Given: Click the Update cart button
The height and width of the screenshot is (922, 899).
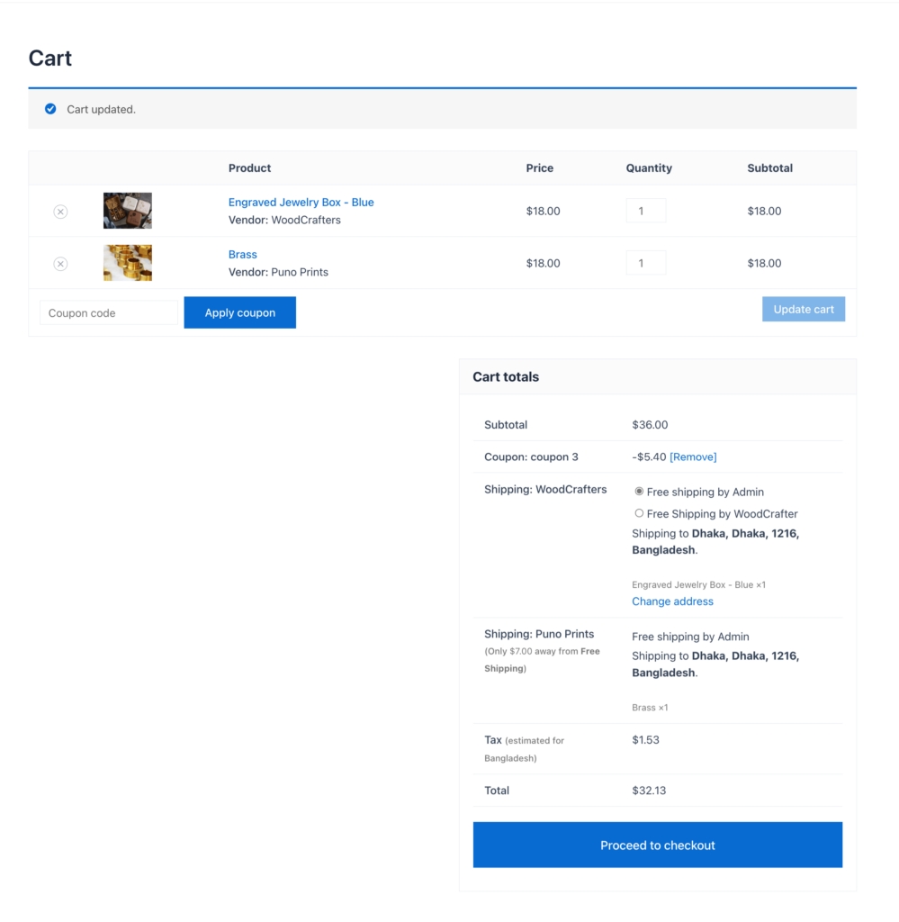Looking at the screenshot, I should [x=803, y=309].
